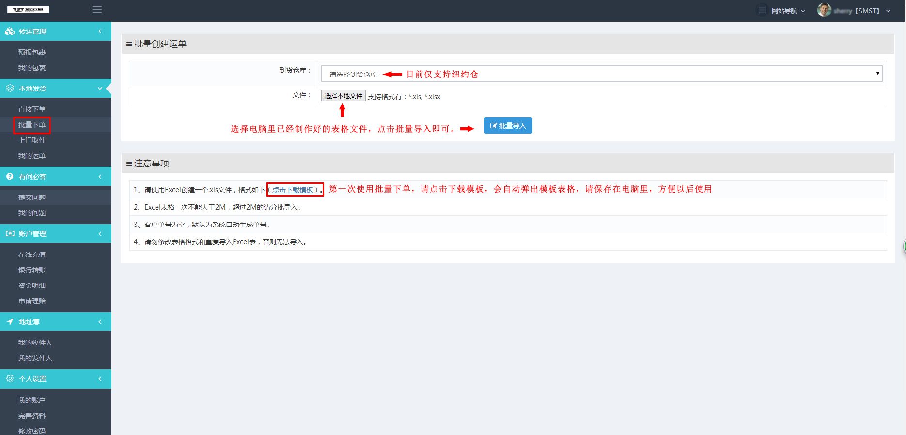Click the 到货仓库 field label
906x435 pixels.
[x=296, y=70]
